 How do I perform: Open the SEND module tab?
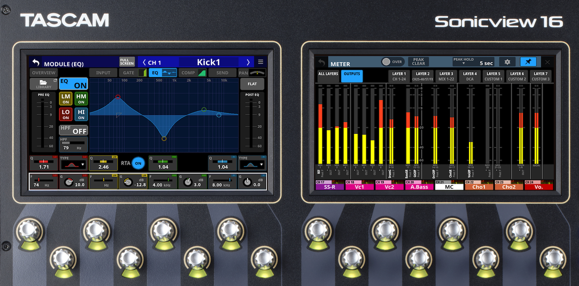point(222,72)
